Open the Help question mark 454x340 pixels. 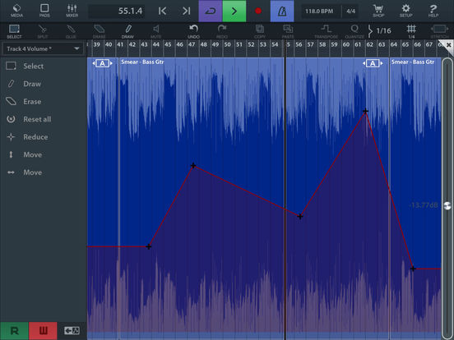tap(433, 11)
